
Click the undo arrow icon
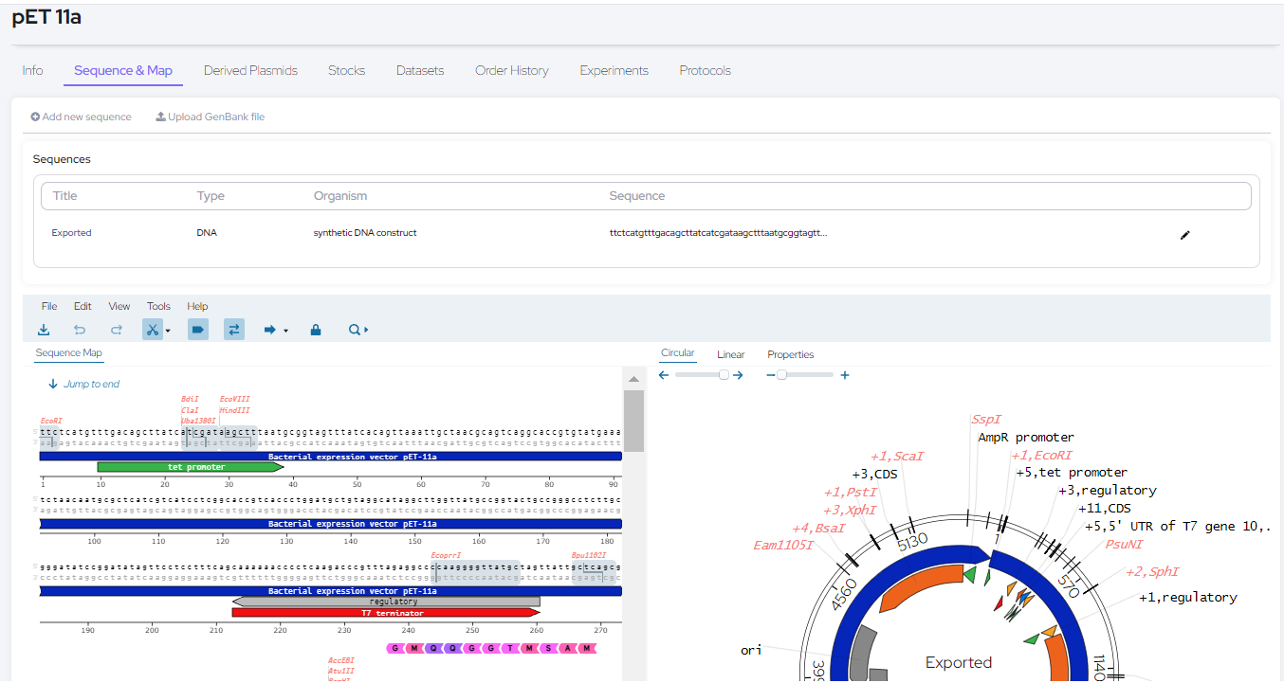click(x=80, y=330)
